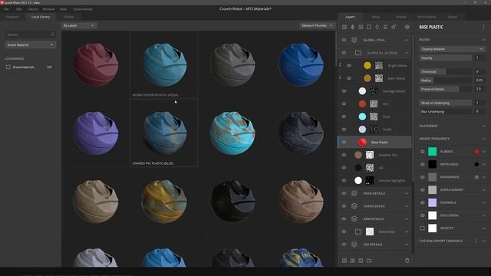The height and width of the screenshot is (276, 491).
Task: Select the Volume Highlights layer
Action: click(x=375, y=181)
